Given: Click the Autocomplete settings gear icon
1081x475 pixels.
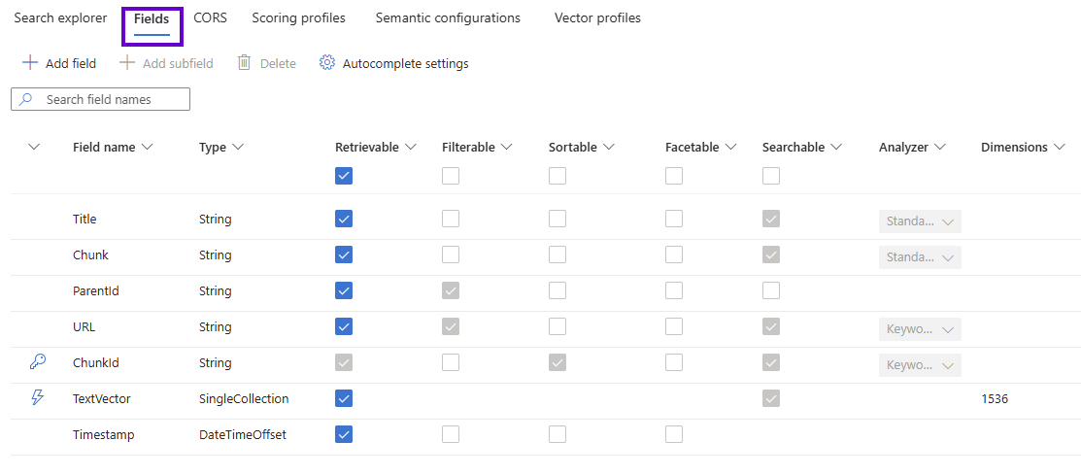Looking at the screenshot, I should (x=327, y=63).
